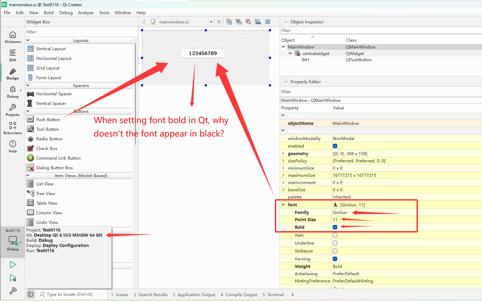
Task: Expand the geometry property
Action: pos(283,154)
